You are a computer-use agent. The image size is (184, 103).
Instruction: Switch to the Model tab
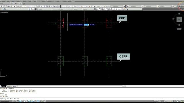coord(4,86)
